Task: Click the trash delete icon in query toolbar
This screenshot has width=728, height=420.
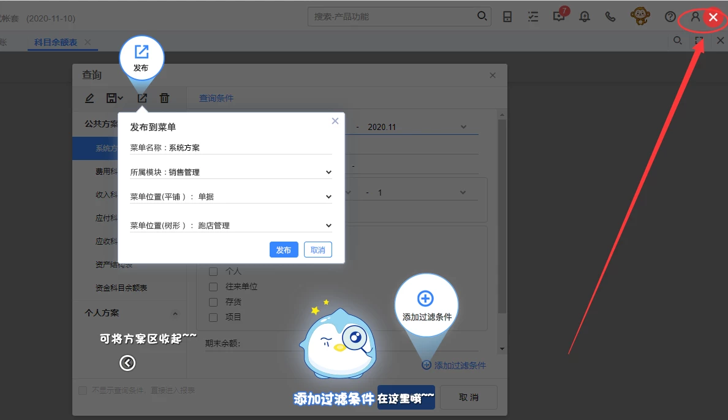Action: click(x=164, y=98)
